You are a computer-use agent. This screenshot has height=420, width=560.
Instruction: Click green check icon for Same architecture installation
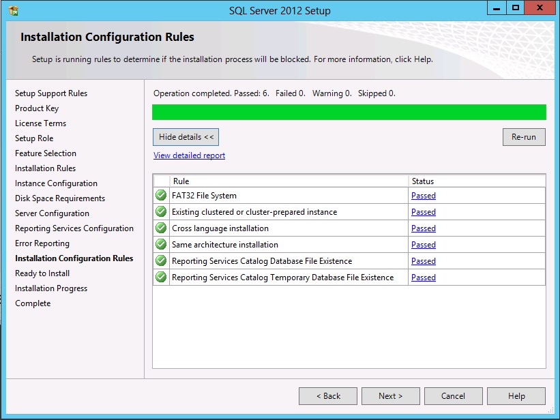coord(161,244)
